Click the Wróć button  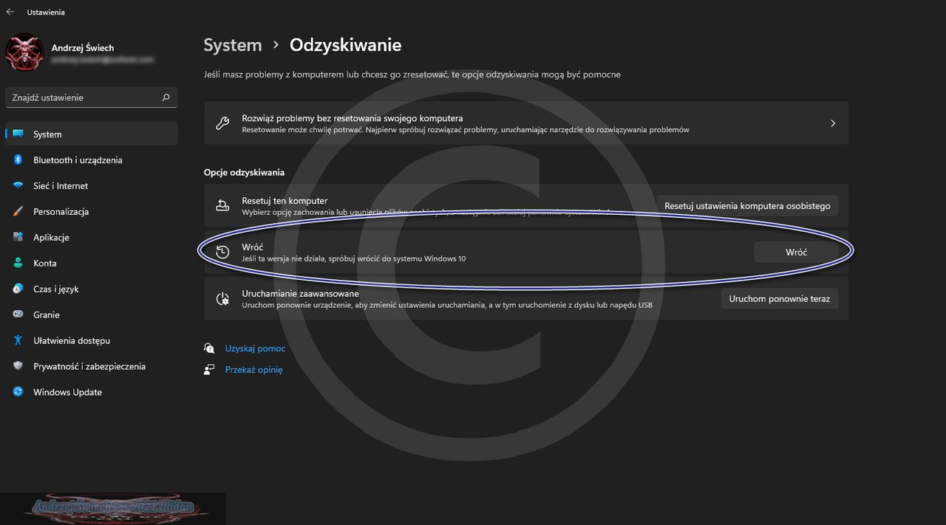(x=796, y=252)
